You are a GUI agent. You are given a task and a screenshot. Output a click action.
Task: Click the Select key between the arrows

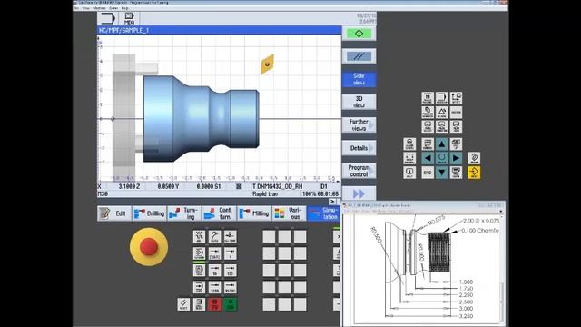click(442, 158)
